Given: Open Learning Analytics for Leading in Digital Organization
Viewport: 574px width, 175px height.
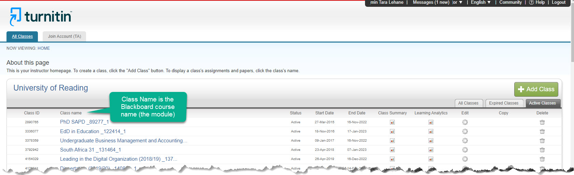Looking at the screenshot, I should [431, 159].
